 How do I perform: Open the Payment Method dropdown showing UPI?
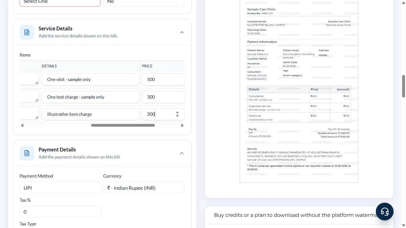(x=60, y=188)
